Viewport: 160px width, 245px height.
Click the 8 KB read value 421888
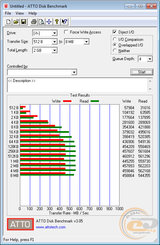[144, 127]
